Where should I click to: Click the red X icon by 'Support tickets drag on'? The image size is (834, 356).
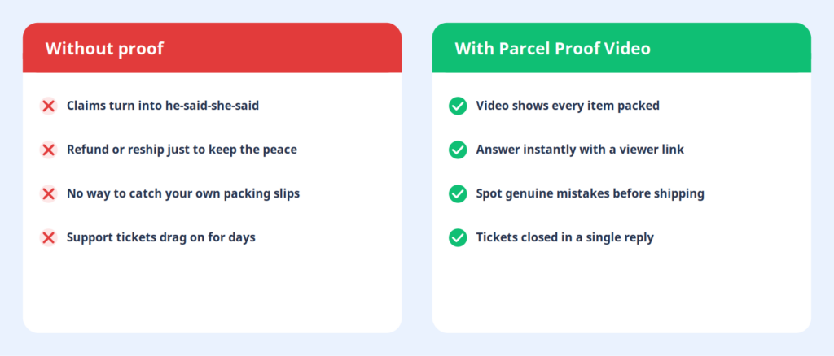(48, 237)
